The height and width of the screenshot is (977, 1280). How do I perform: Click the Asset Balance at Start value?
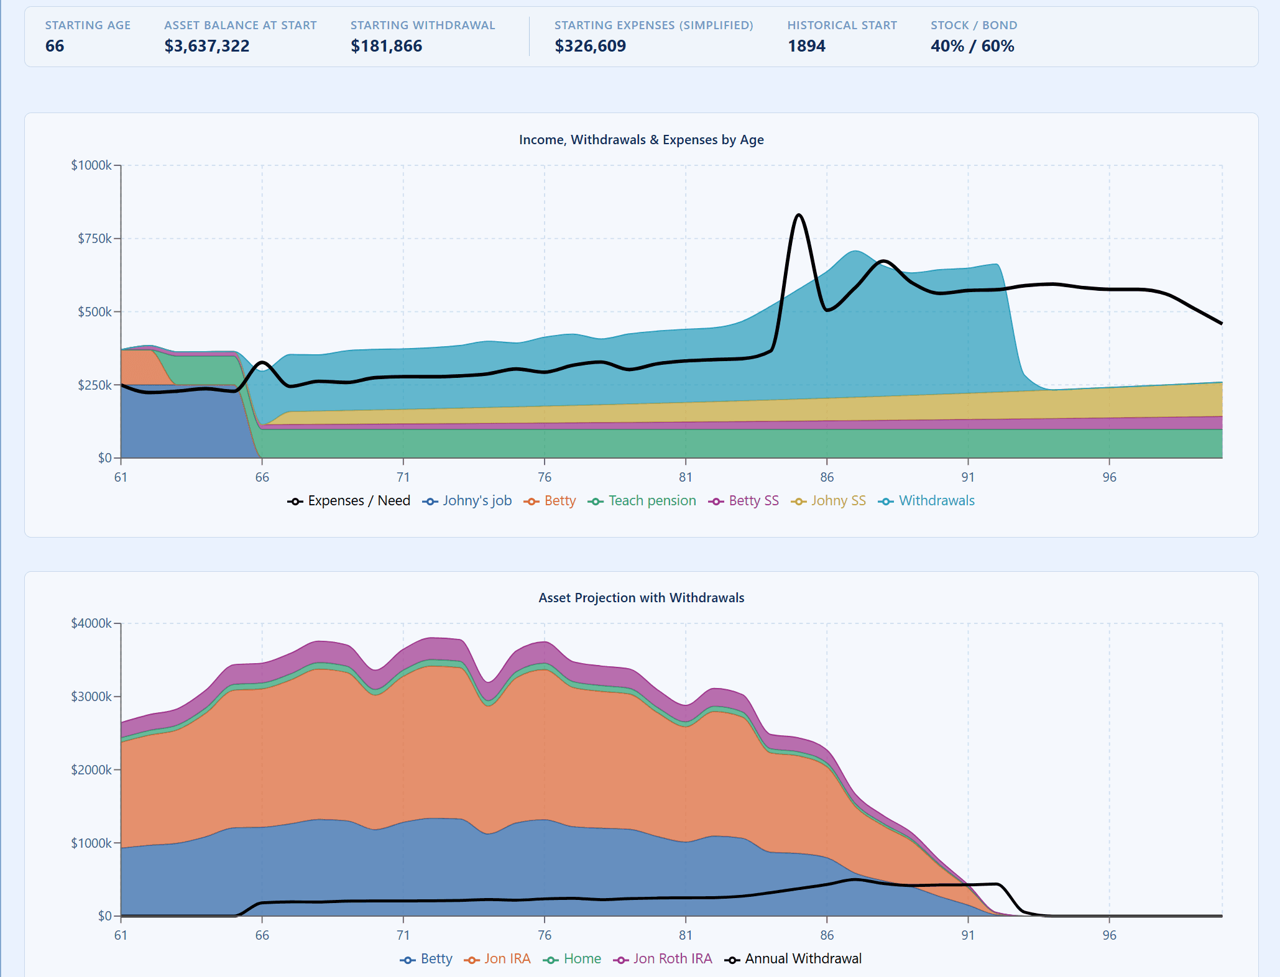pos(206,46)
